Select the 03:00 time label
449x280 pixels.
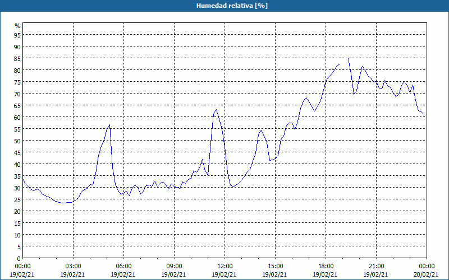pos(74,267)
